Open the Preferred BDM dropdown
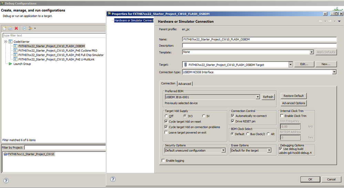This screenshot has height=188, width=344. pos(258,97)
